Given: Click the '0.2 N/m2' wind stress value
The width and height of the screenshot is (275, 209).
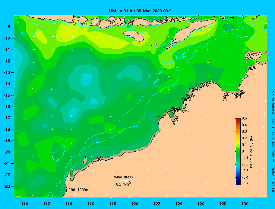Looking at the screenshot, I should (x=123, y=184).
